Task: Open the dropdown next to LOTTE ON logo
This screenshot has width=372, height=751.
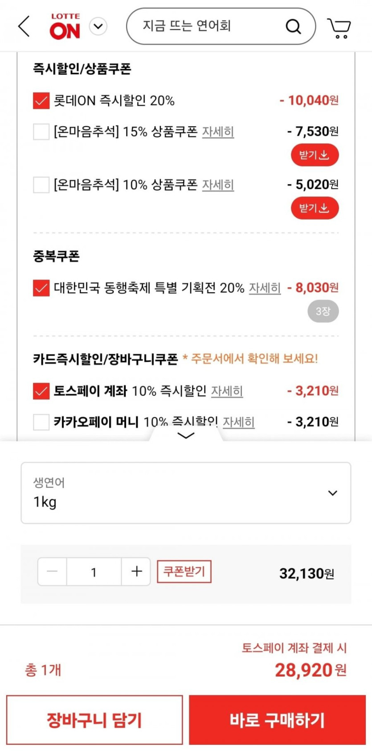Action: (x=98, y=26)
